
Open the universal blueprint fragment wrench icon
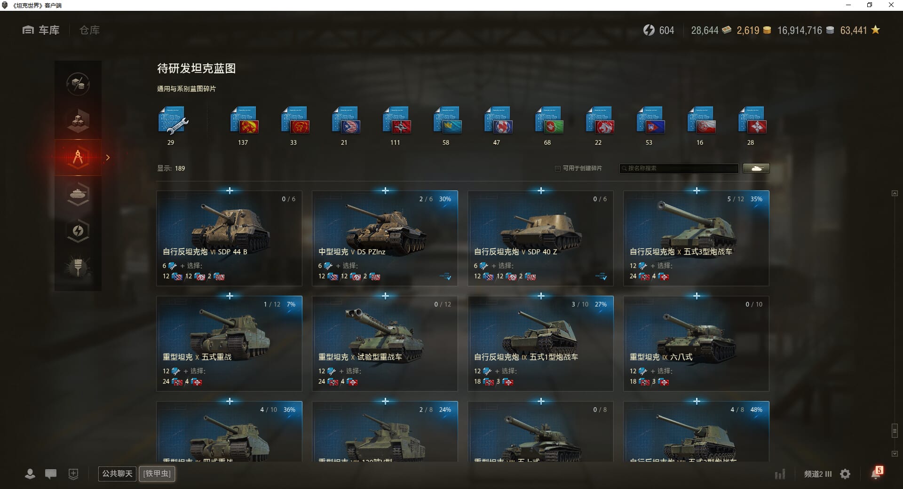pyautogui.click(x=172, y=120)
